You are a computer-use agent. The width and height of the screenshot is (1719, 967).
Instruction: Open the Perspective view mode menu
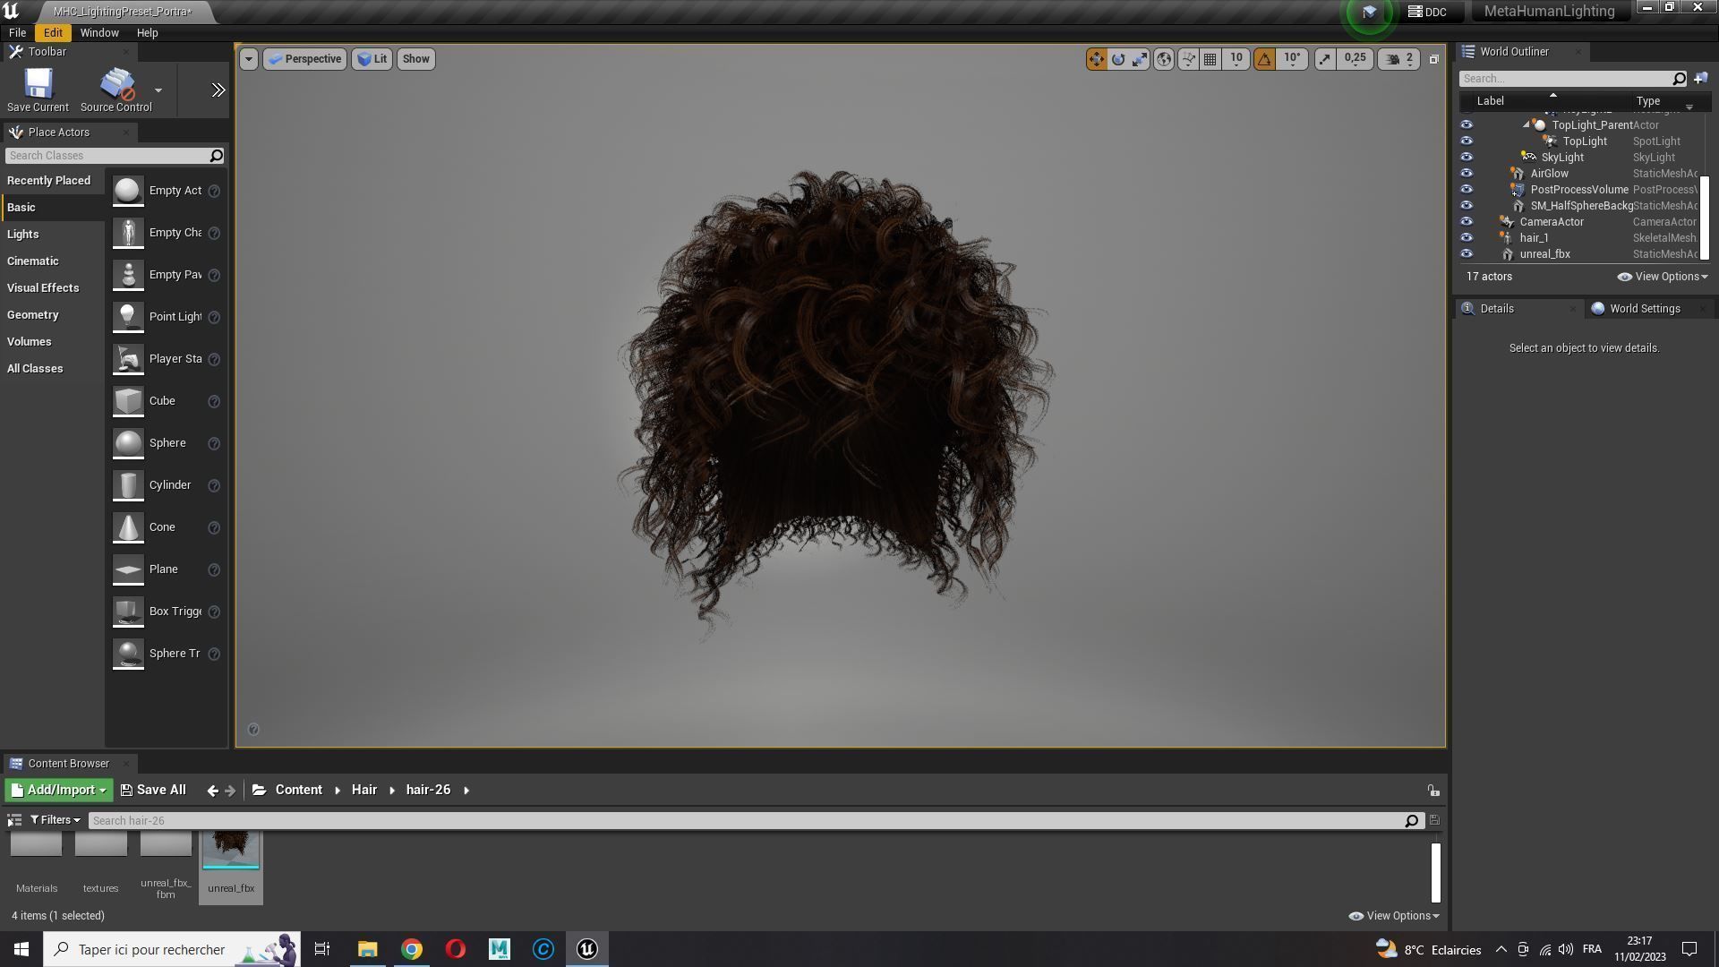pos(305,59)
